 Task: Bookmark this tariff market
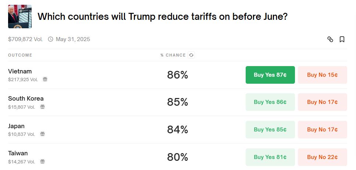click(342, 39)
